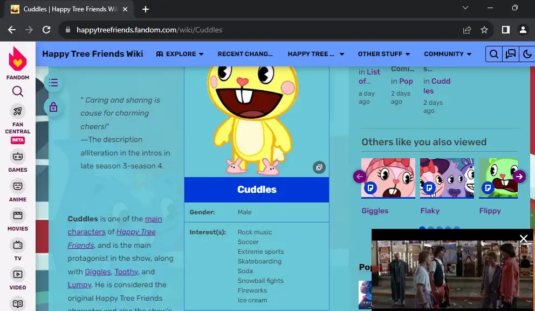Open the wiki Discuss chat icon

pos(510,54)
